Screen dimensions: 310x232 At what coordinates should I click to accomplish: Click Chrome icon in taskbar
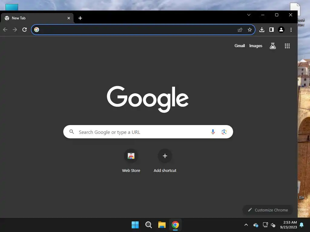pos(175,225)
